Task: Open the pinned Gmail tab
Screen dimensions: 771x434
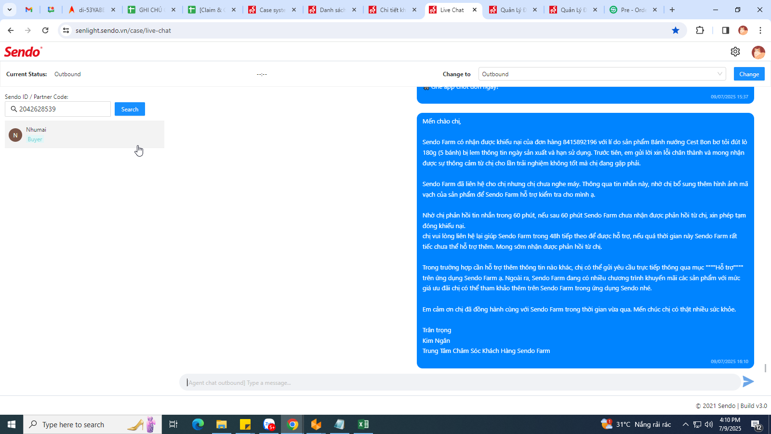Action: 29,10
